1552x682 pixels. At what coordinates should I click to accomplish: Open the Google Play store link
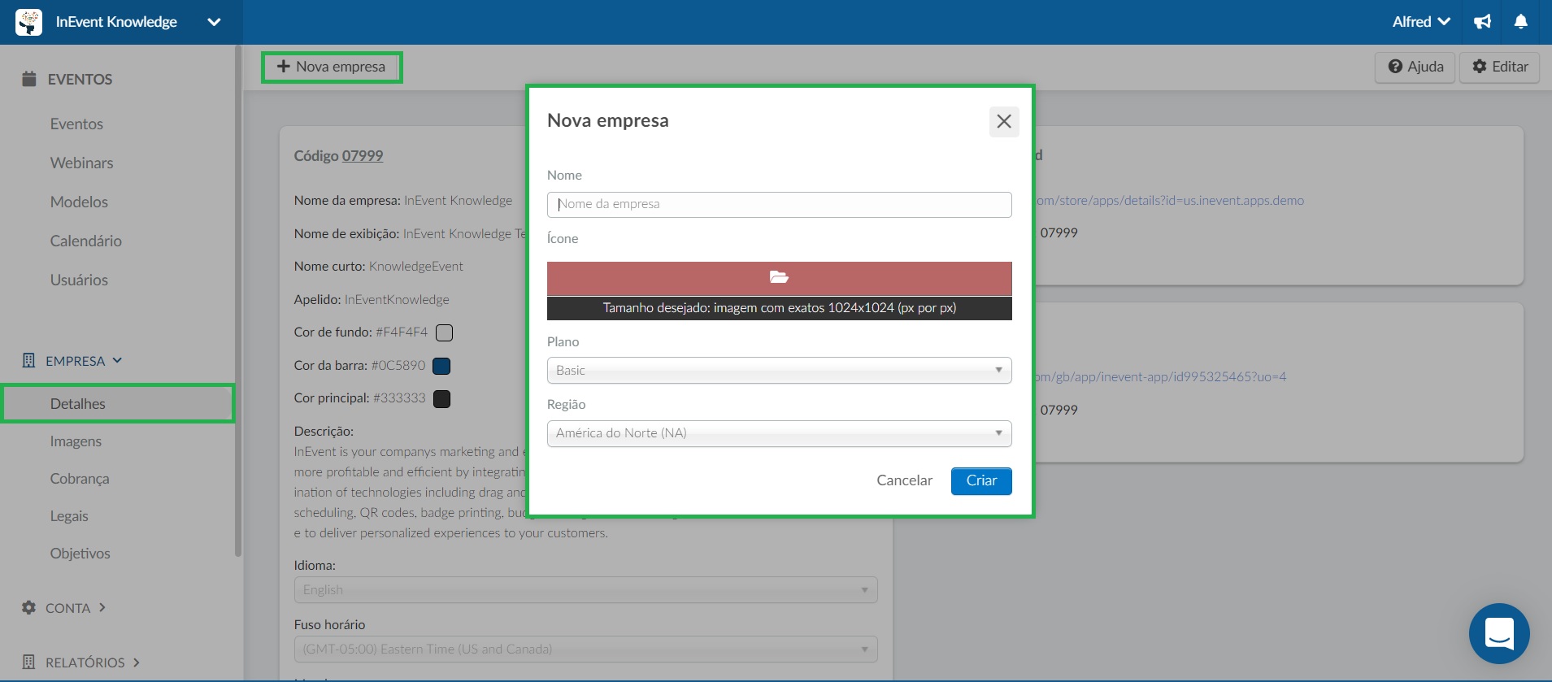[x=1169, y=201]
